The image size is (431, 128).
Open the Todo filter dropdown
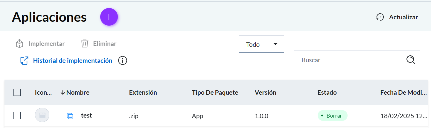[x=261, y=44]
